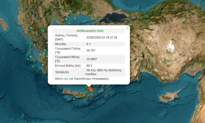This screenshot has height=123, width=205.
Task: Click the green marker near Kefalonia island
Action: 30,46
